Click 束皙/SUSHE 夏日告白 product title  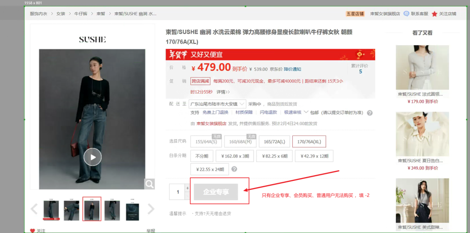click(420, 161)
